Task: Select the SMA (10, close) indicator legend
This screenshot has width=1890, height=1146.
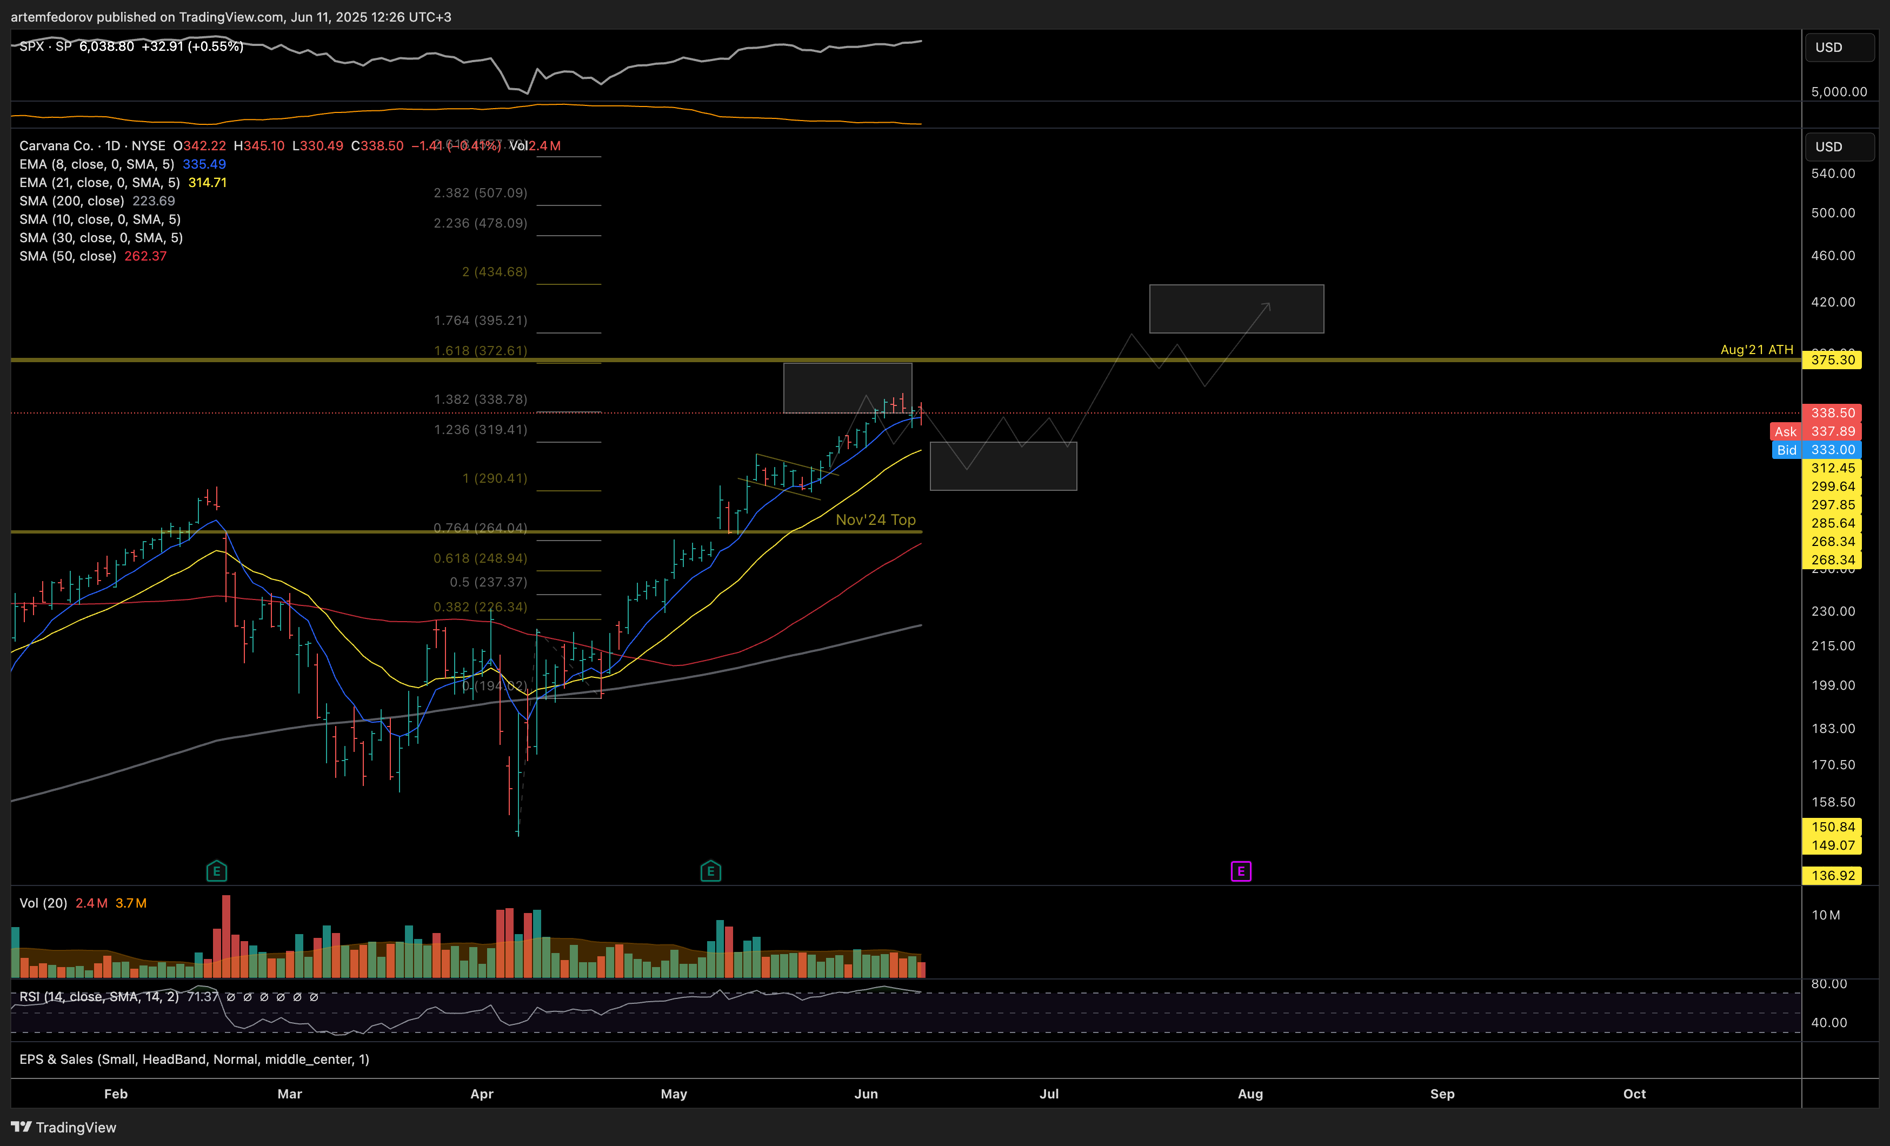Action: coord(99,219)
